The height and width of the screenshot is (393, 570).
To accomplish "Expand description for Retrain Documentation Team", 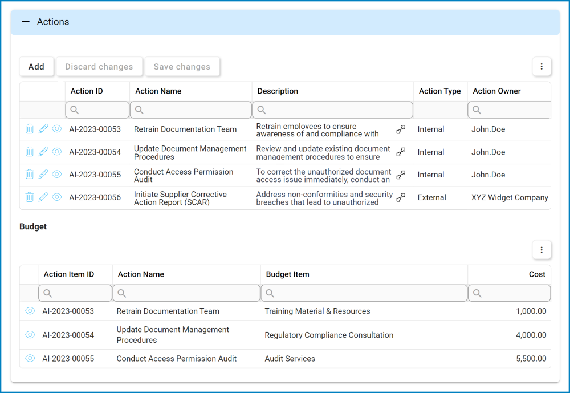I will click(401, 129).
